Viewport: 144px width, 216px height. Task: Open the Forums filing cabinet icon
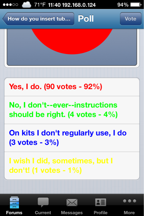point(14,202)
